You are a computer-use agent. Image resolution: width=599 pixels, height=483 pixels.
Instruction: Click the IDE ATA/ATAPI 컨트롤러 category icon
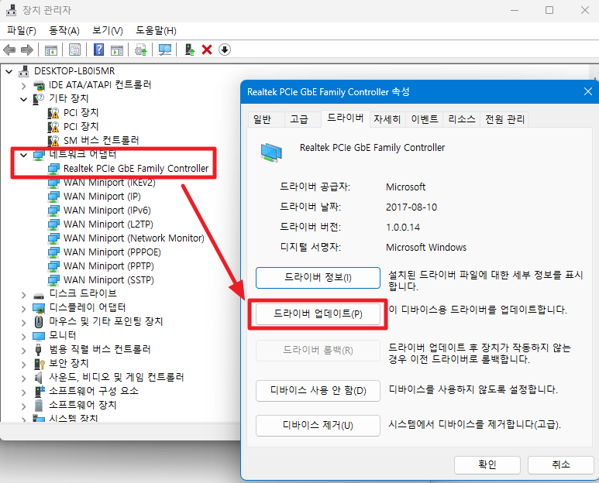coord(39,85)
